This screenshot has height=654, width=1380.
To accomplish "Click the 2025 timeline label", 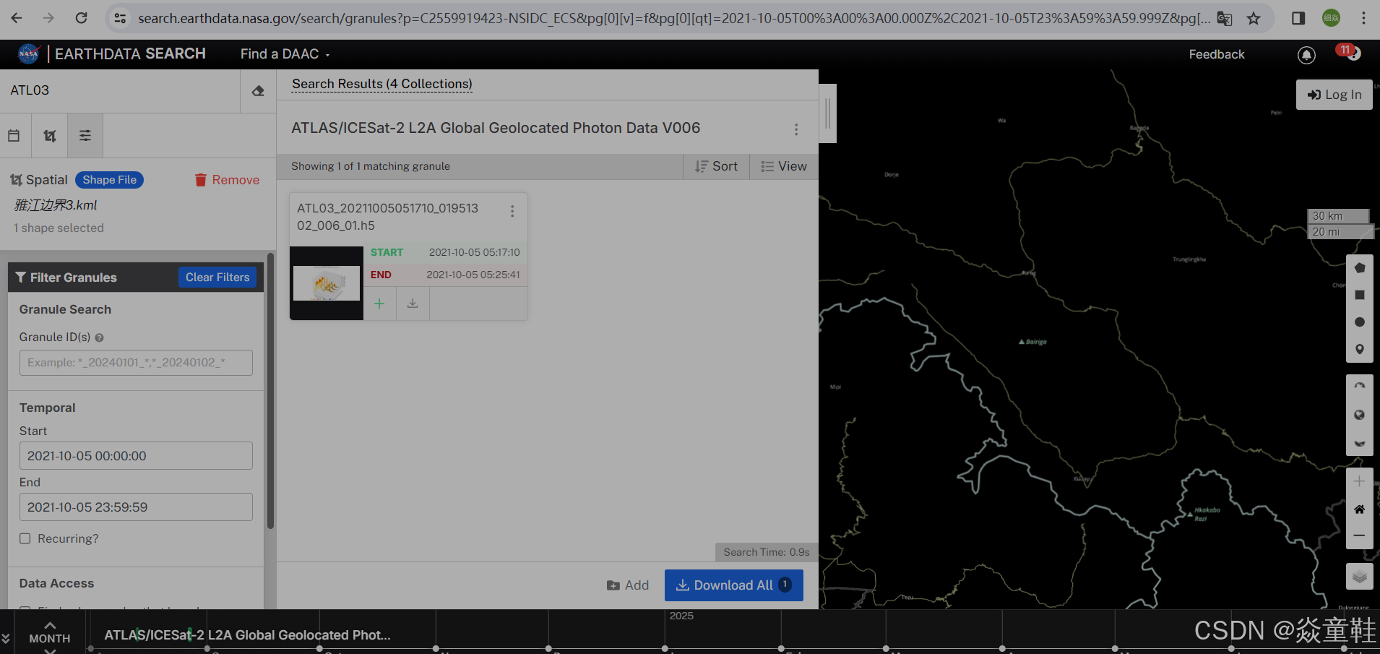I will (x=681, y=616).
